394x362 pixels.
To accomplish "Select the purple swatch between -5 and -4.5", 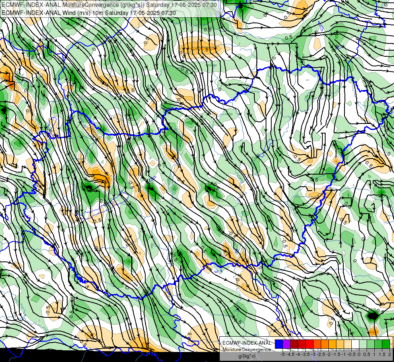I will pos(287,344).
